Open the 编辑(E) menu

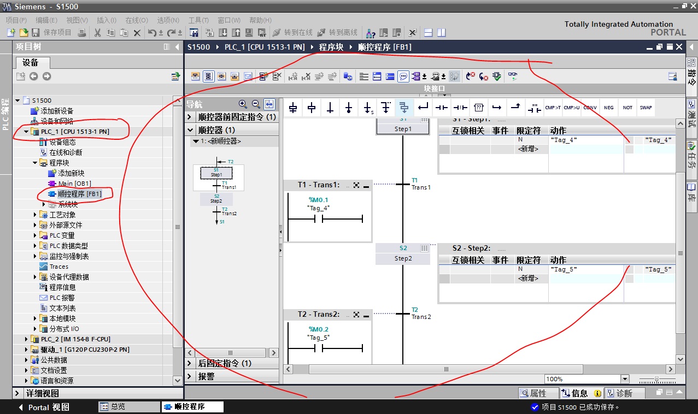tap(46, 20)
